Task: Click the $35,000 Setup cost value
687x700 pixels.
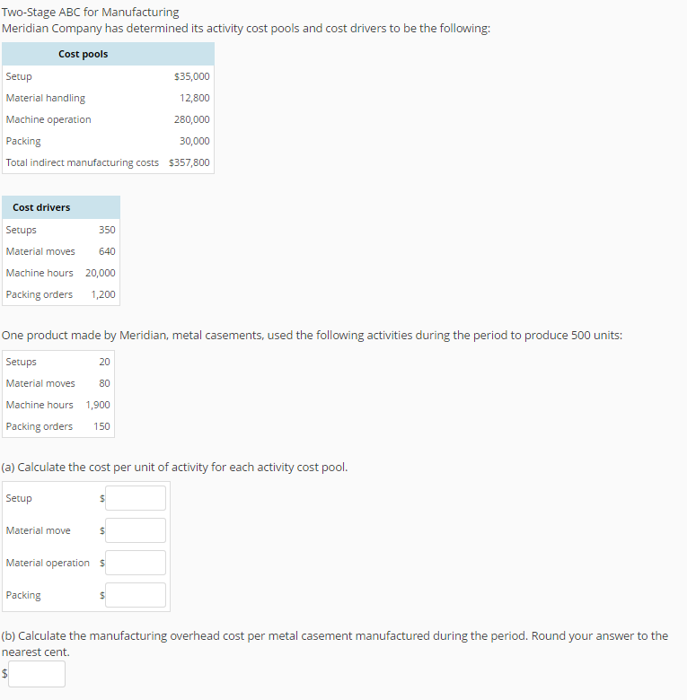Action: [x=191, y=76]
